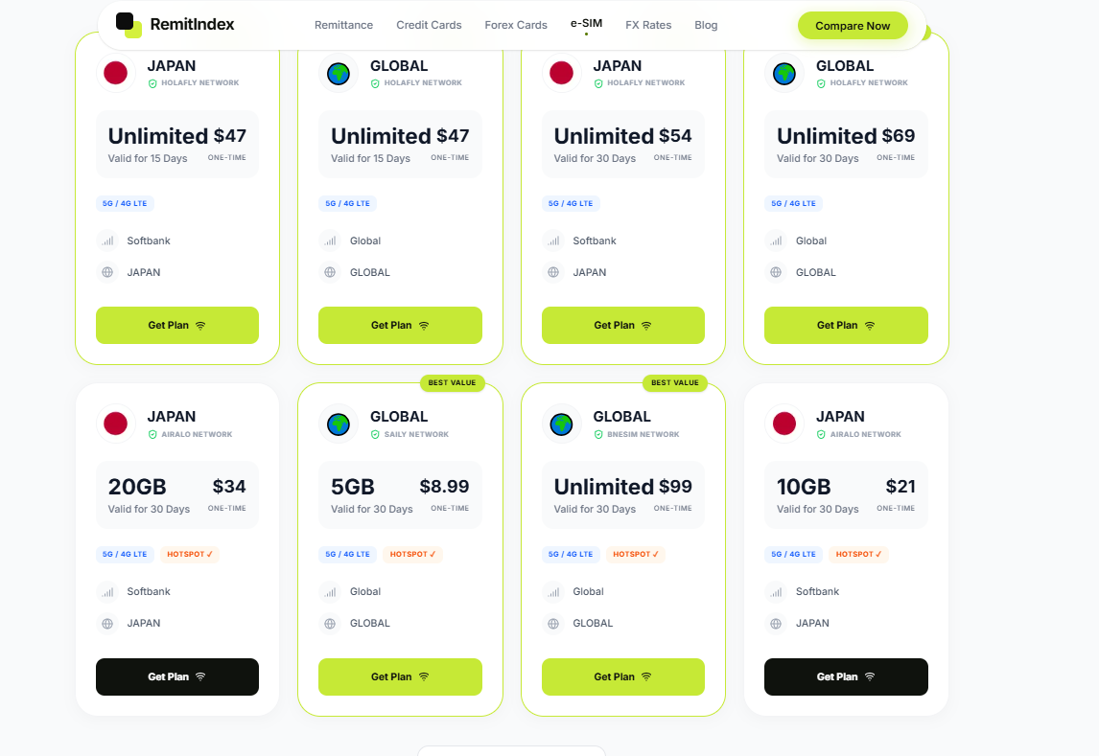The height and width of the screenshot is (756, 1099).
Task: Open the Blog link in navigation
Action: [x=706, y=25]
